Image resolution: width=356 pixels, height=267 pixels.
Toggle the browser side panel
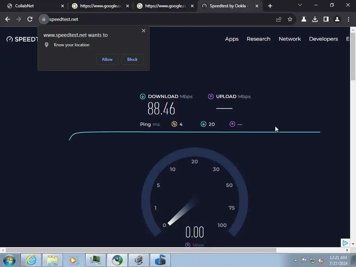tap(326, 19)
